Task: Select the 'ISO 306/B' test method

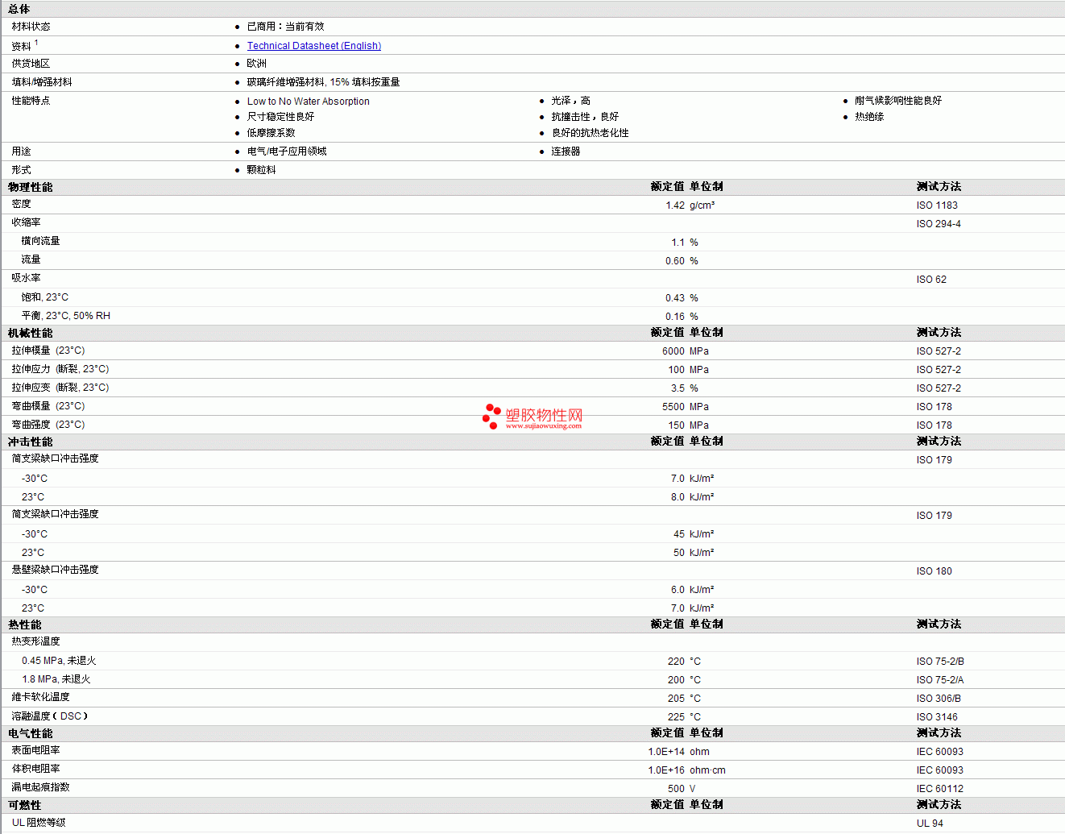Action: click(939, 699)
